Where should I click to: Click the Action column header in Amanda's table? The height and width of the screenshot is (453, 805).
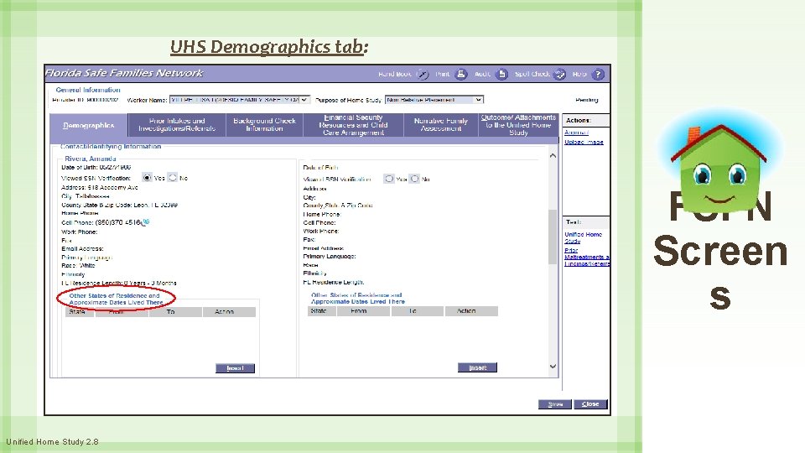click(229, 312)
